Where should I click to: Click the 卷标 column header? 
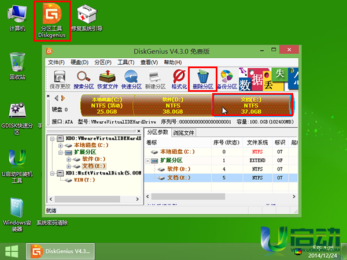pos(178,143)
